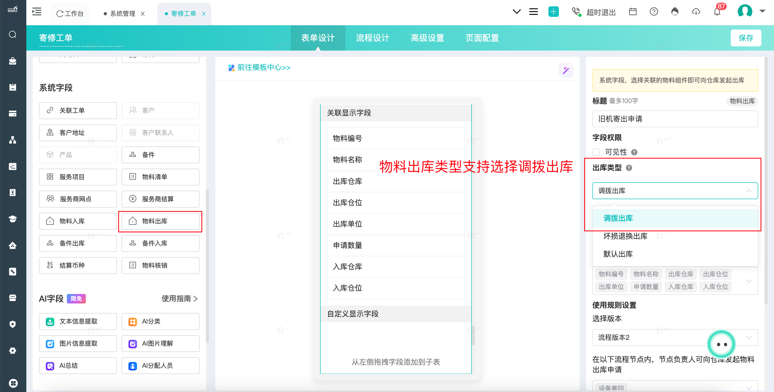
Task: Open notifications bell with 87 badge
Action: click(717, 12)
